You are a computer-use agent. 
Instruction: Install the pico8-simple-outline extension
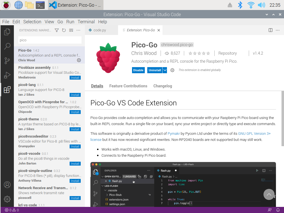(75, 181)
